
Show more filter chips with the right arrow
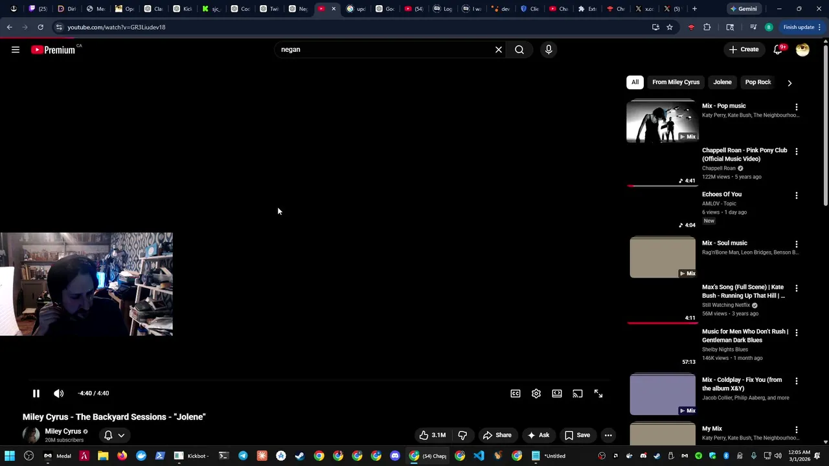click(x=789, y=83)
